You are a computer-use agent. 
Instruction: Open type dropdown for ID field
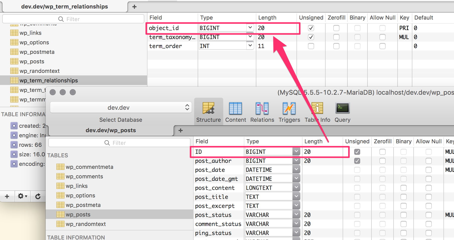tap(296, 152)
